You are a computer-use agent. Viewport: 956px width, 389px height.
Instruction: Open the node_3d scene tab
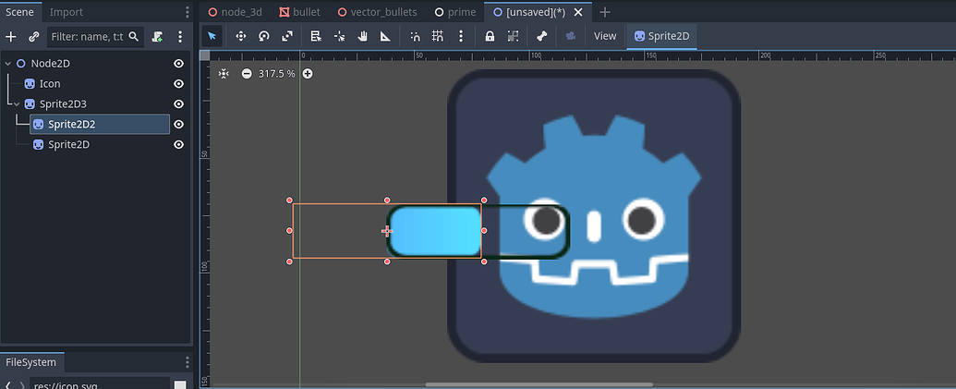coord(236,12)
